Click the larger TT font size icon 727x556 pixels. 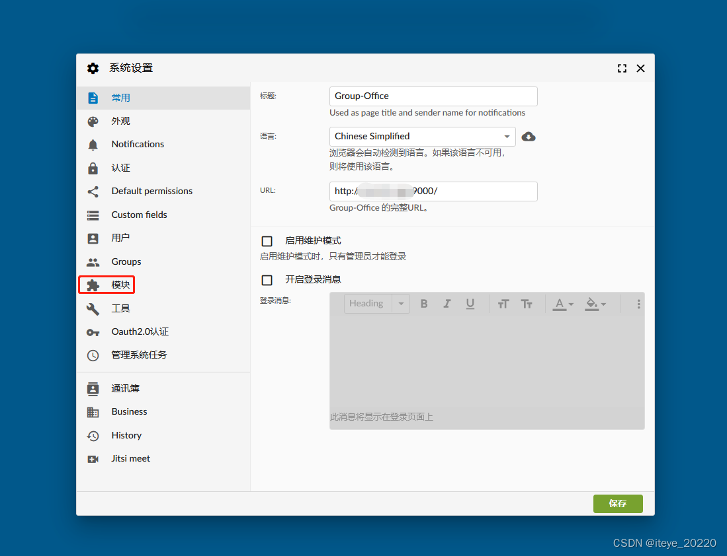(x=503, y=304)
